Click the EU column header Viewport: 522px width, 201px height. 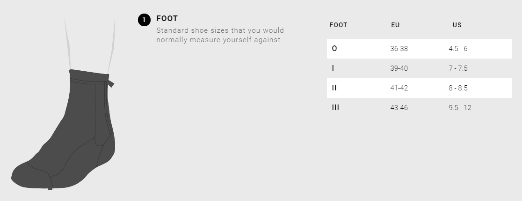395,25
